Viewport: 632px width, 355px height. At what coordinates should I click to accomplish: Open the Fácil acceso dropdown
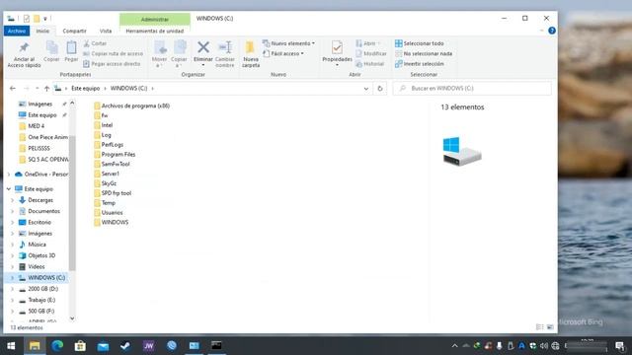pos(283,53)
